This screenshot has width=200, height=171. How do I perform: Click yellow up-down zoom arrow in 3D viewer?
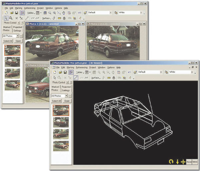[177, 162]
